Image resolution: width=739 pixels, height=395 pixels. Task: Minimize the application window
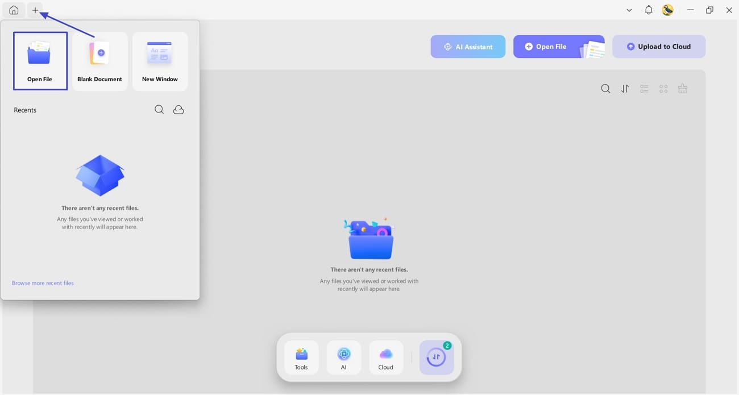(x=691, y=10)
